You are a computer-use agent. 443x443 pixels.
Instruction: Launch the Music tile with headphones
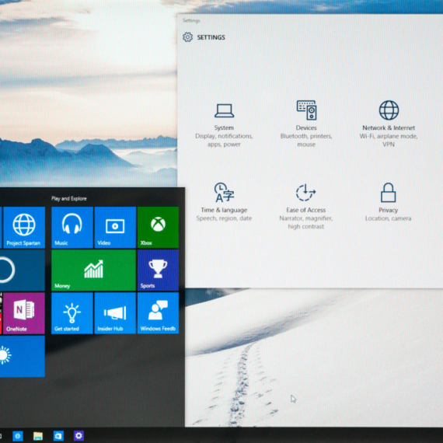pyautogui.click(x=72, y=228)
